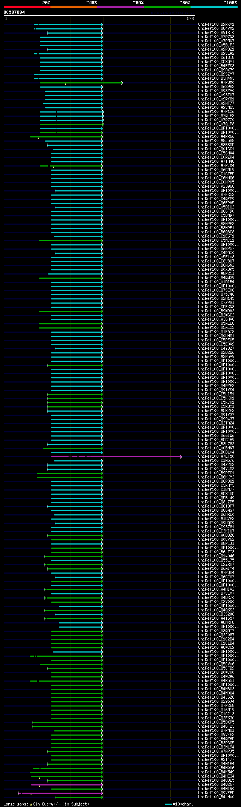Click the UniRef100_C6T3I8 hit label
241x807 pixels.
(216, 58)
